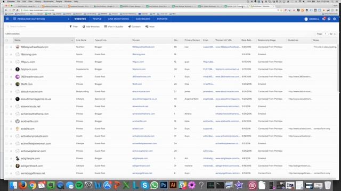The height and width of the screenshot is (191, 341).
Task: Open the Filter option
Action: point(74,27)
